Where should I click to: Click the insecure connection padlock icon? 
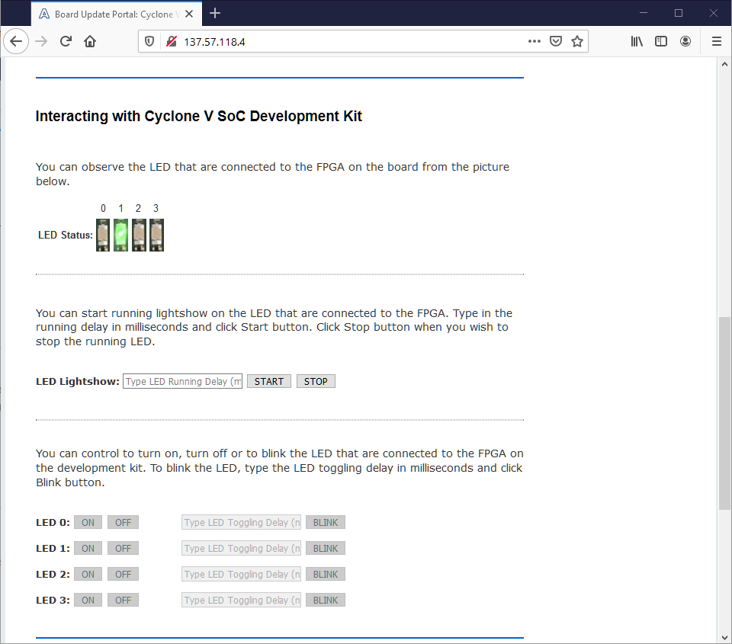coord(171,41)
